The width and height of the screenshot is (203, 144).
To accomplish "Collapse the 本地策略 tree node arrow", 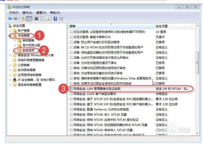I will click(x=10, y=36).
